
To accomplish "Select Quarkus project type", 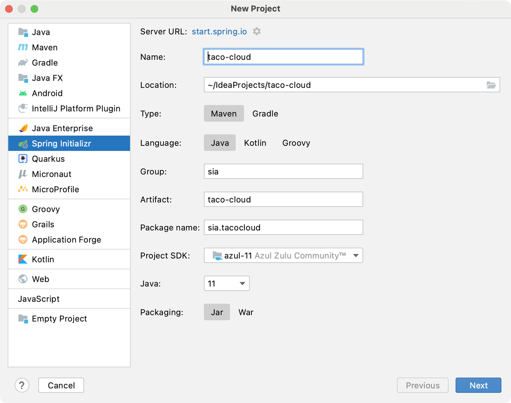I will pos(69,159).
